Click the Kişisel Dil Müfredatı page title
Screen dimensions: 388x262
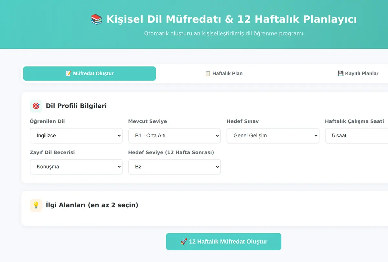pos(224,19)
